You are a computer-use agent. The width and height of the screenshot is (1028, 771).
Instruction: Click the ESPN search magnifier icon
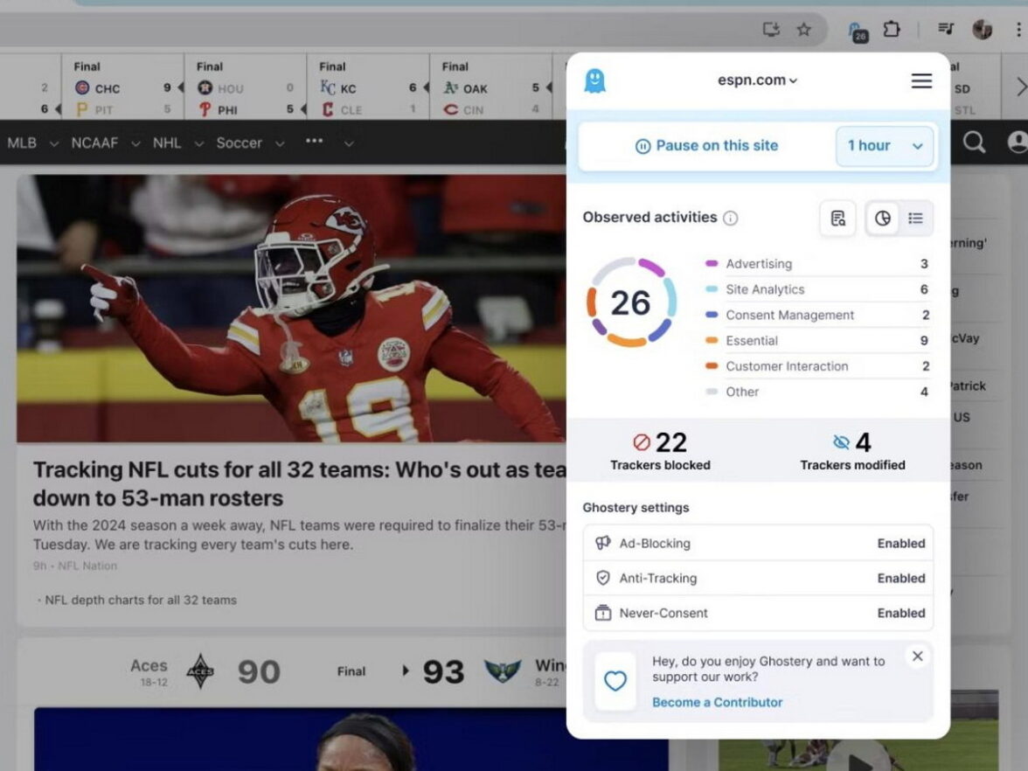[x=974, y=142]
